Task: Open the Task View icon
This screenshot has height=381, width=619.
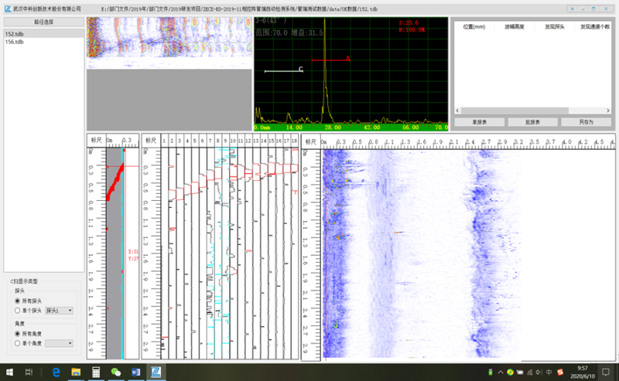Action: coord(29,372)
